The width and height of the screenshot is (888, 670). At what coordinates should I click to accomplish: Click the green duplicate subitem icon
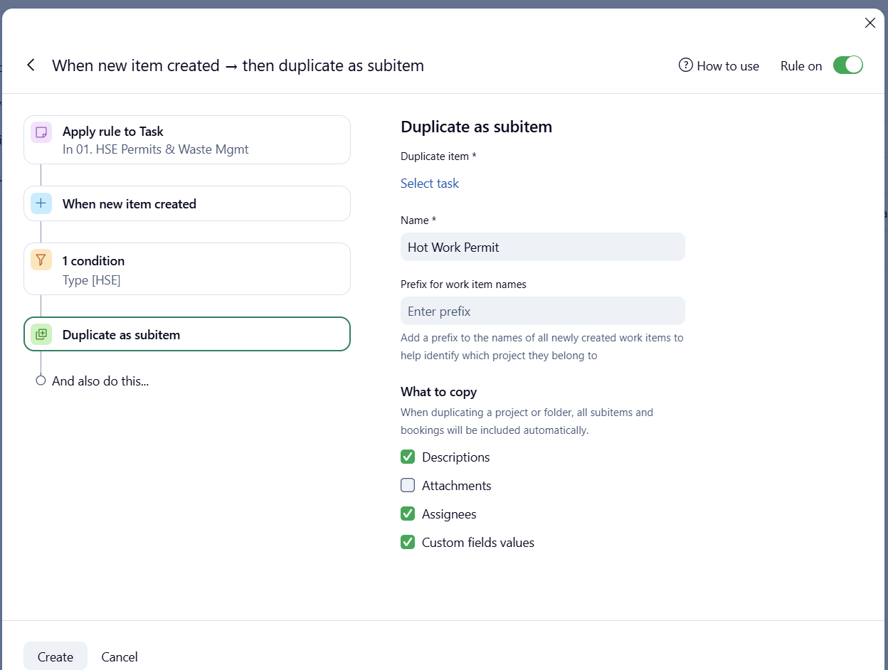(41, 334)
